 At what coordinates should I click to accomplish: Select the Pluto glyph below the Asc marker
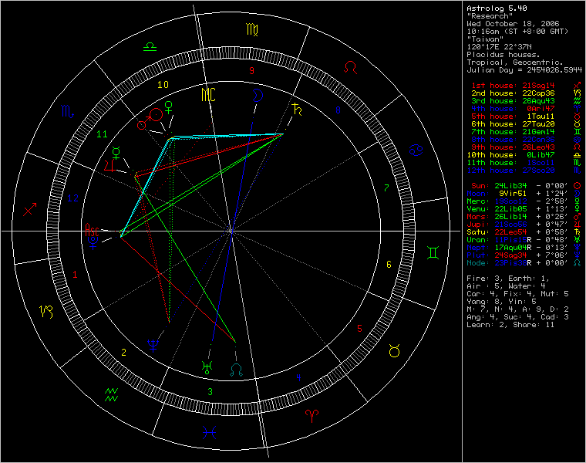pyautogui.click(x=93, y=243)
